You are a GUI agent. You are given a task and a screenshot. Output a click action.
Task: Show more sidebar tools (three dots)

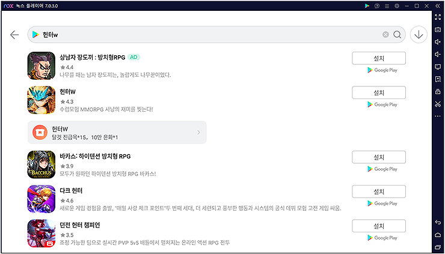(438, 116)
